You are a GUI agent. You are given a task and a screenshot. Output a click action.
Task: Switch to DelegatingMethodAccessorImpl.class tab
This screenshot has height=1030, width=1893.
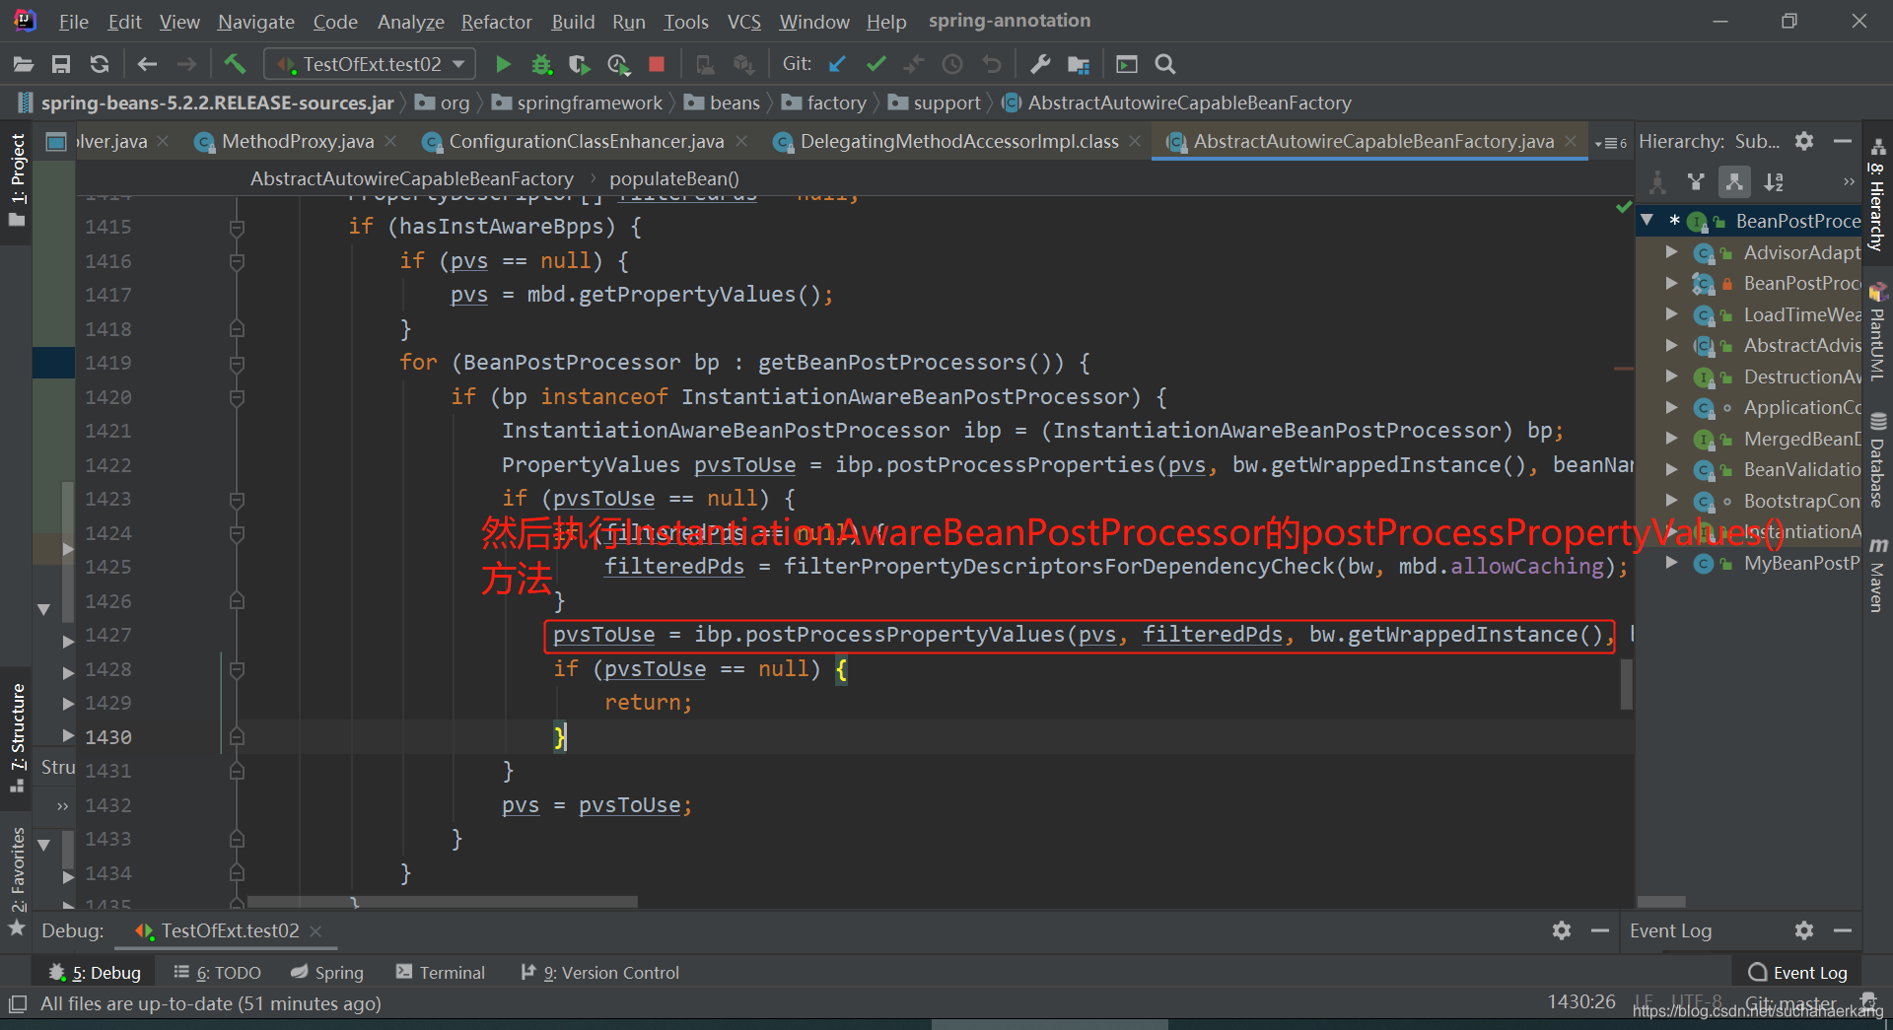pos(959,141)
